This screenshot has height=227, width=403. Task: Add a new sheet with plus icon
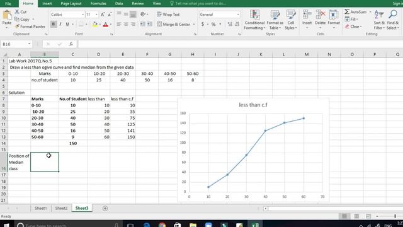click(105, 208)
